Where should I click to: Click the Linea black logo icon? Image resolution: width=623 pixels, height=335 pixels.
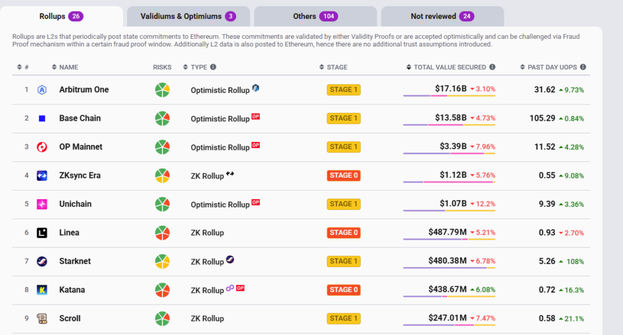point(42,232)
